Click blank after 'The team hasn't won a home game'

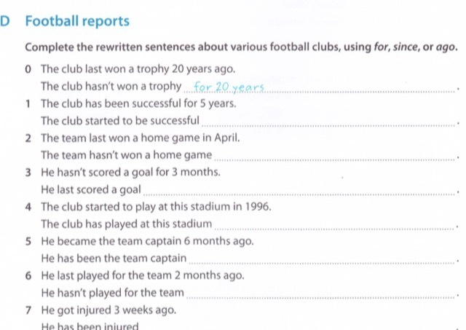[x=335, y=157]
